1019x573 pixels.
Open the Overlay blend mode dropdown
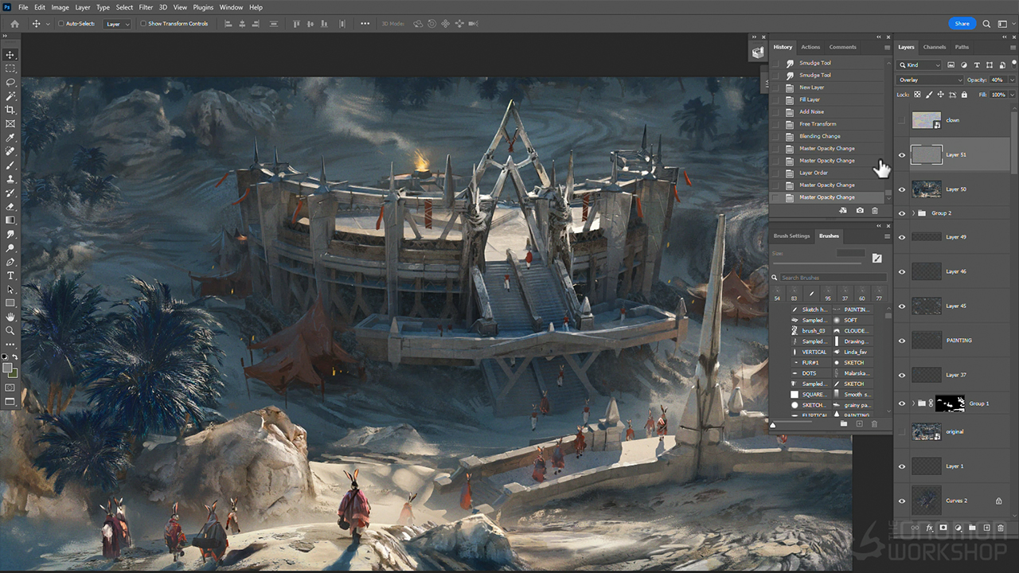pos(930,80)
